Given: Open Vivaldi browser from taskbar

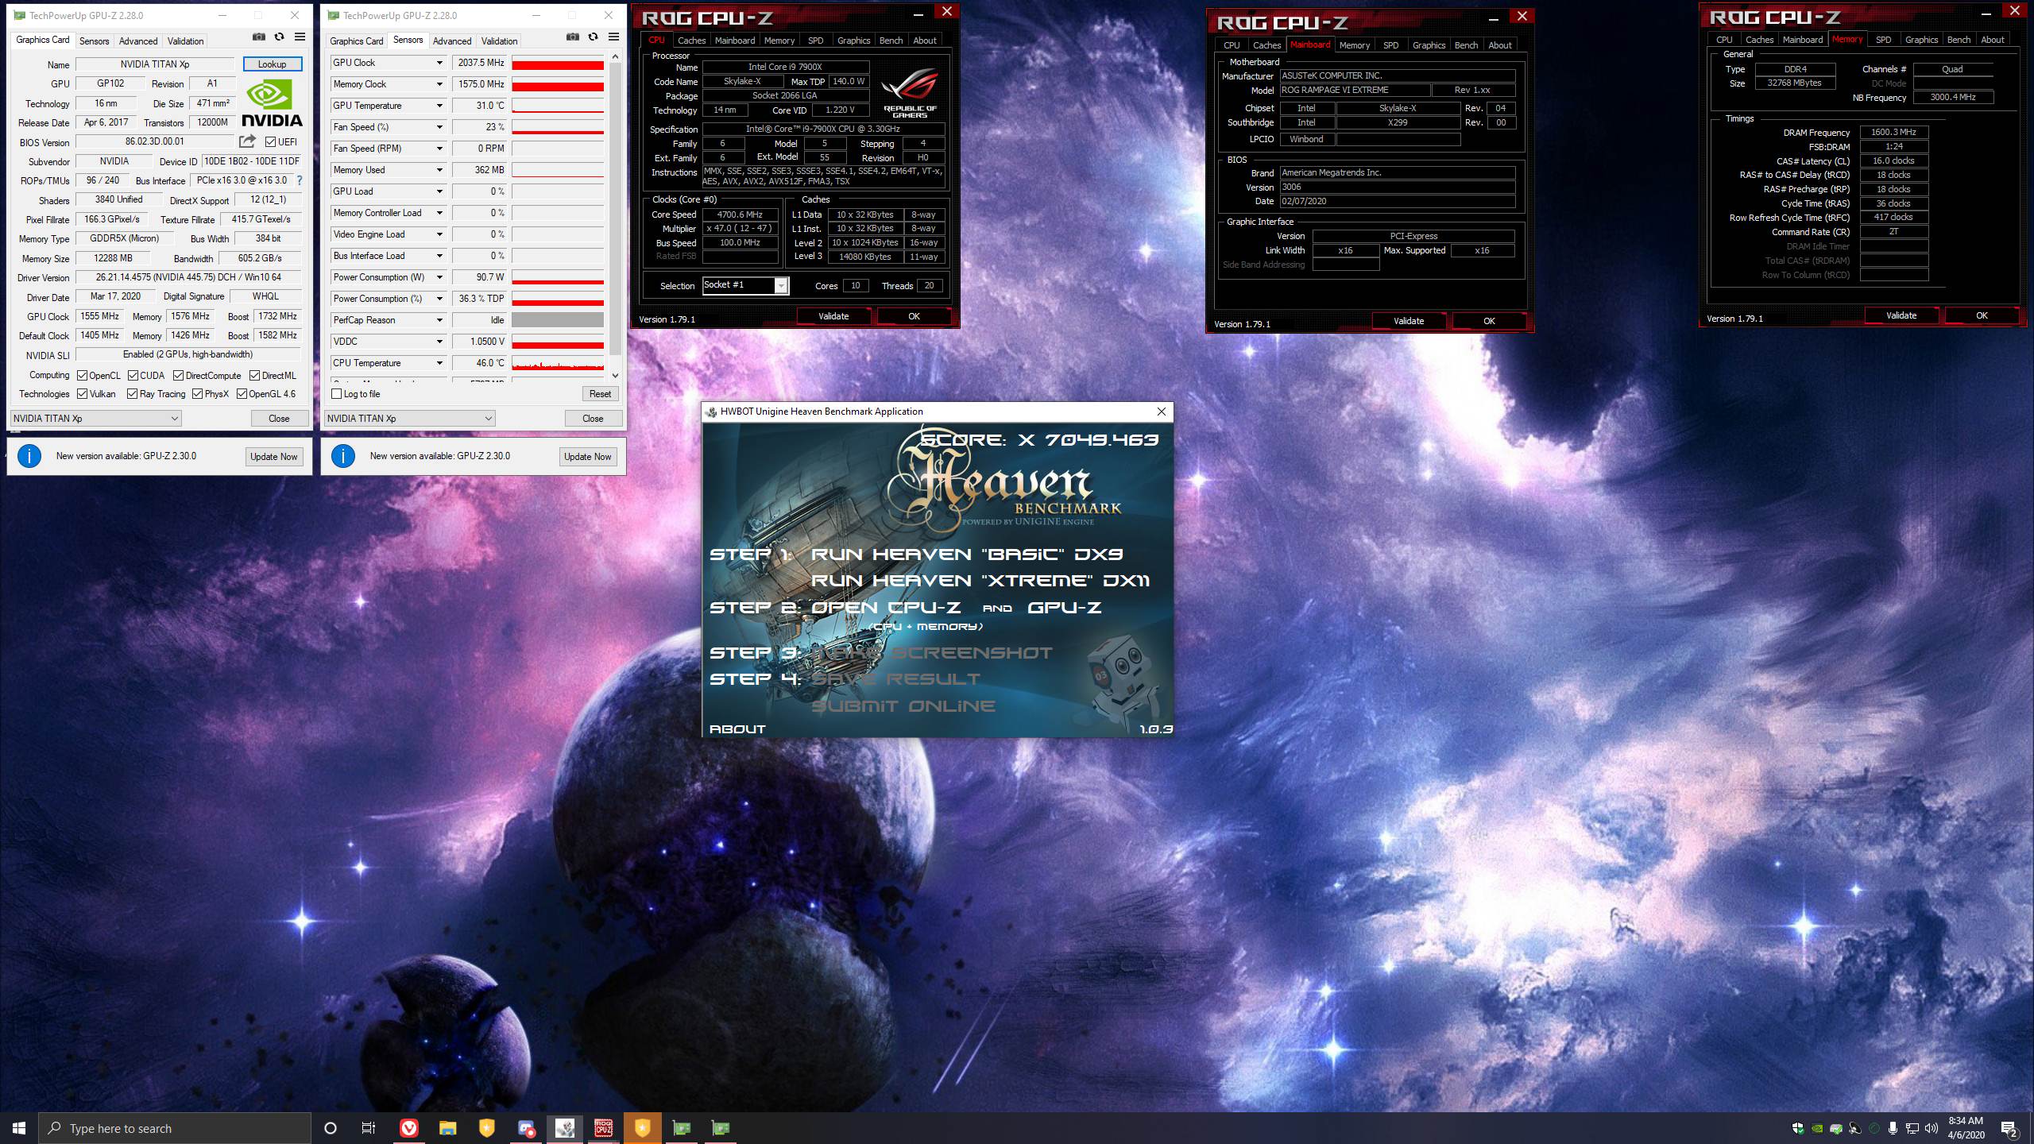Looking at the screenshot, I should tap(408, 1128).
